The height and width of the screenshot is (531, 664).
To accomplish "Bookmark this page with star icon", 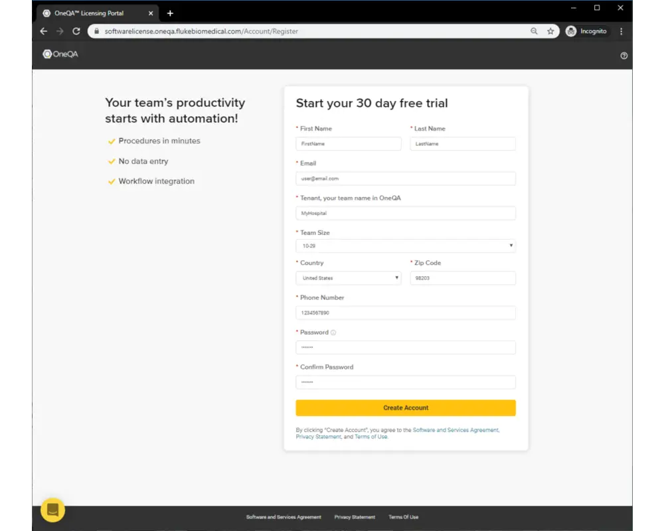I will tap(550, 31).
